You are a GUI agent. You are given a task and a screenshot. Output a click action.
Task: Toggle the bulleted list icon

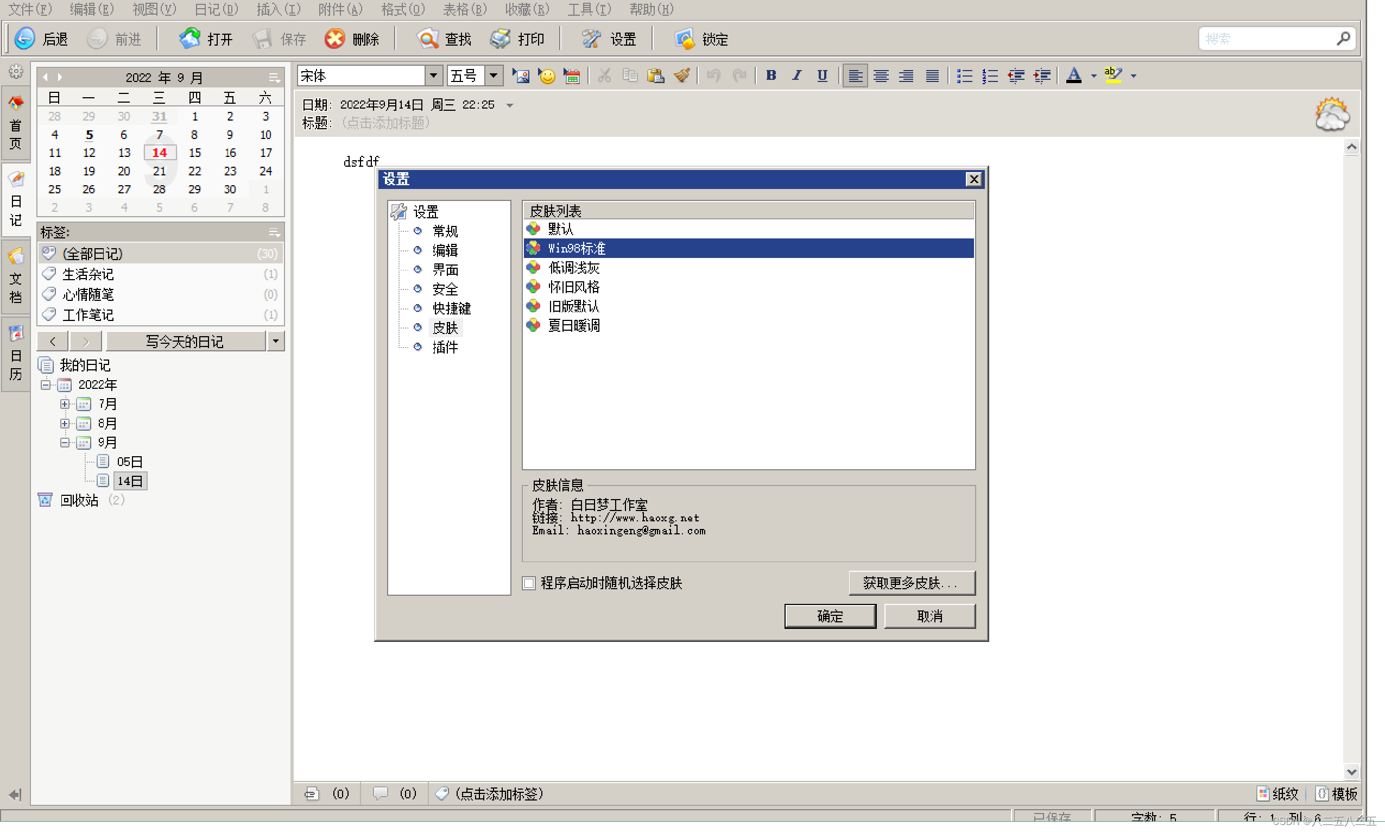964,75
